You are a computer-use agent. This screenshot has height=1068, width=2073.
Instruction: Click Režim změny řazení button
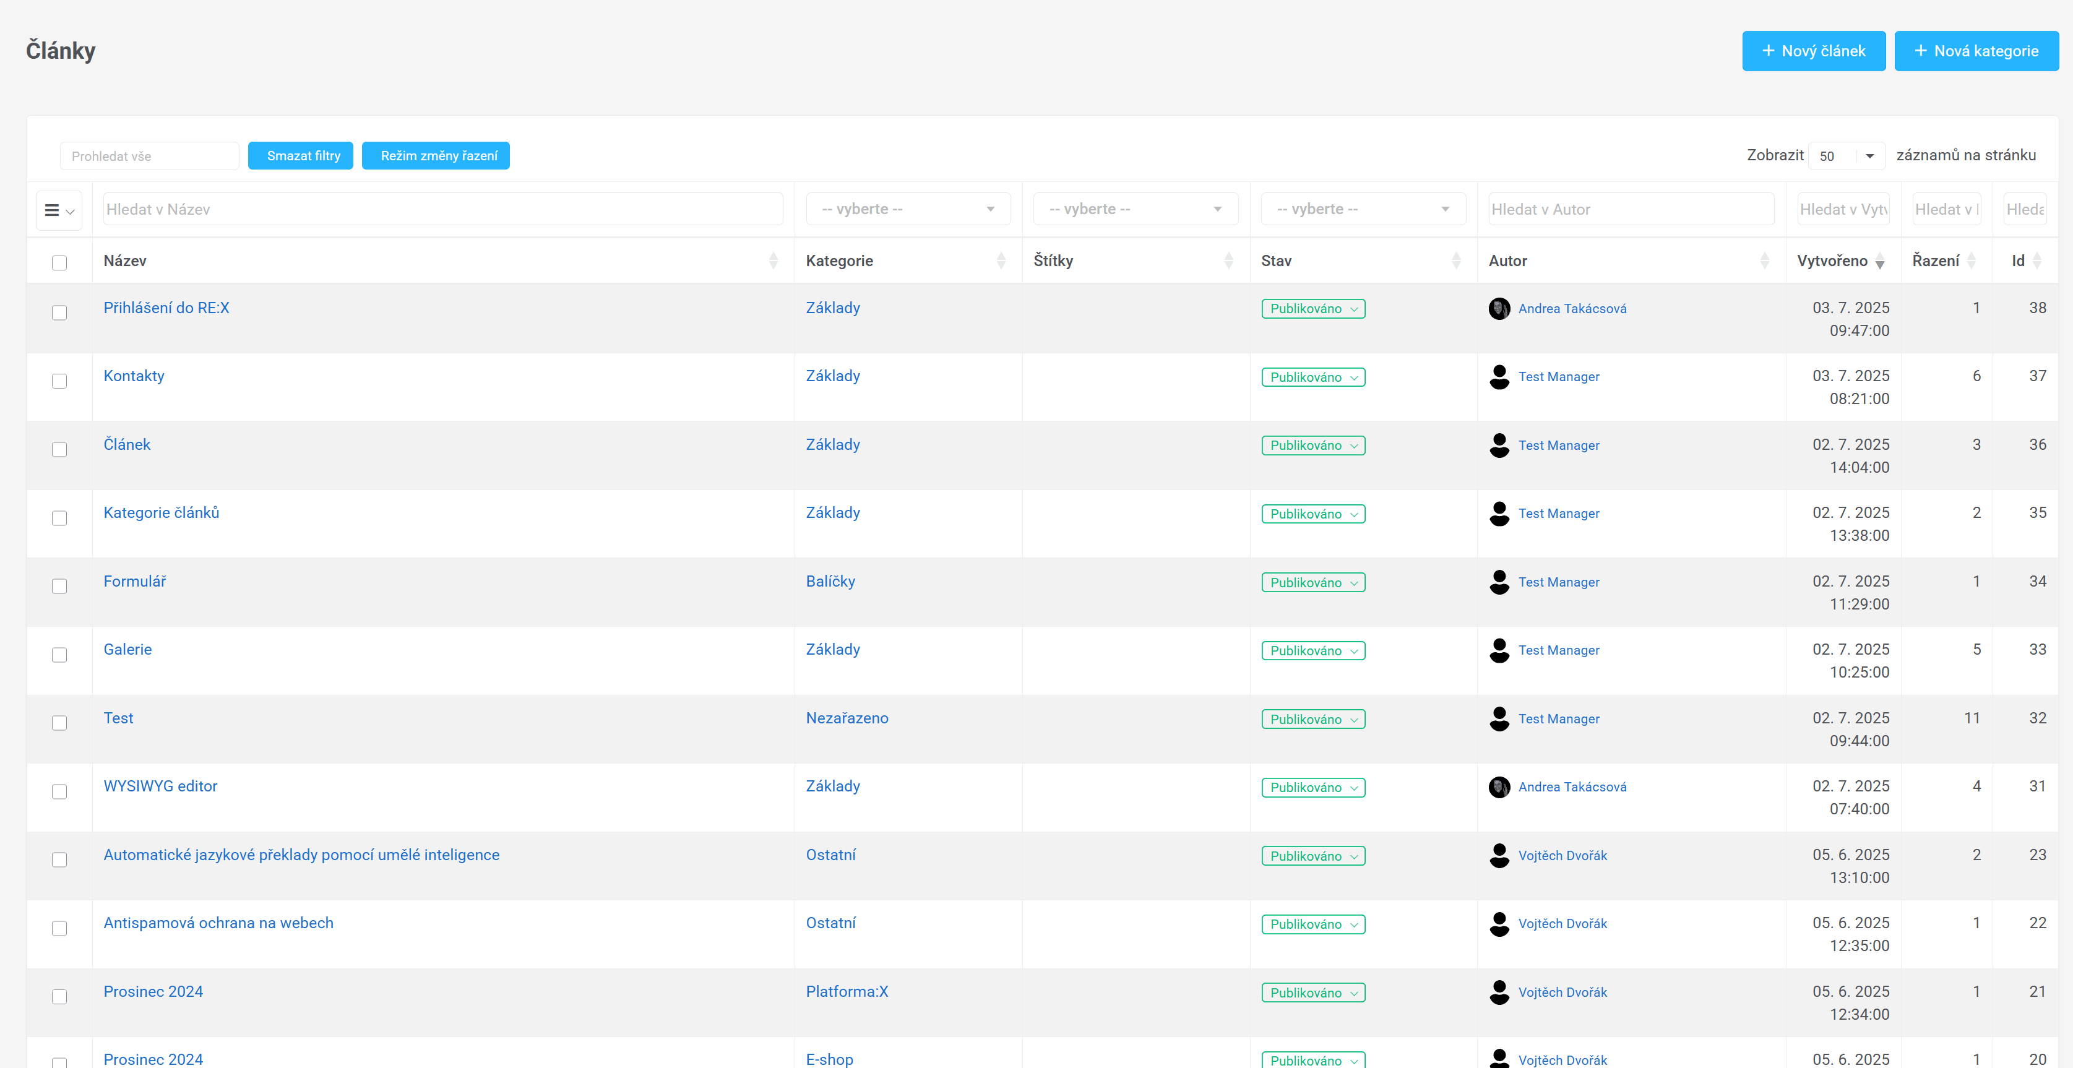tap(436, 155)
